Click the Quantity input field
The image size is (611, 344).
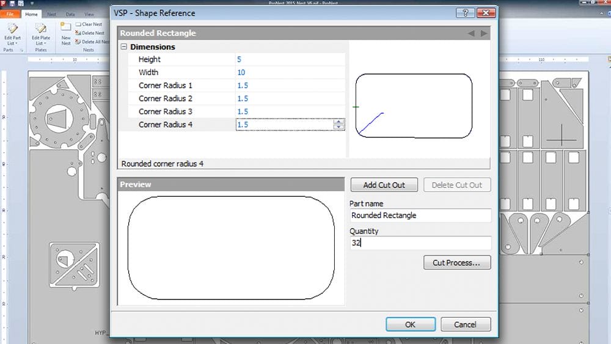coord(420,243)
